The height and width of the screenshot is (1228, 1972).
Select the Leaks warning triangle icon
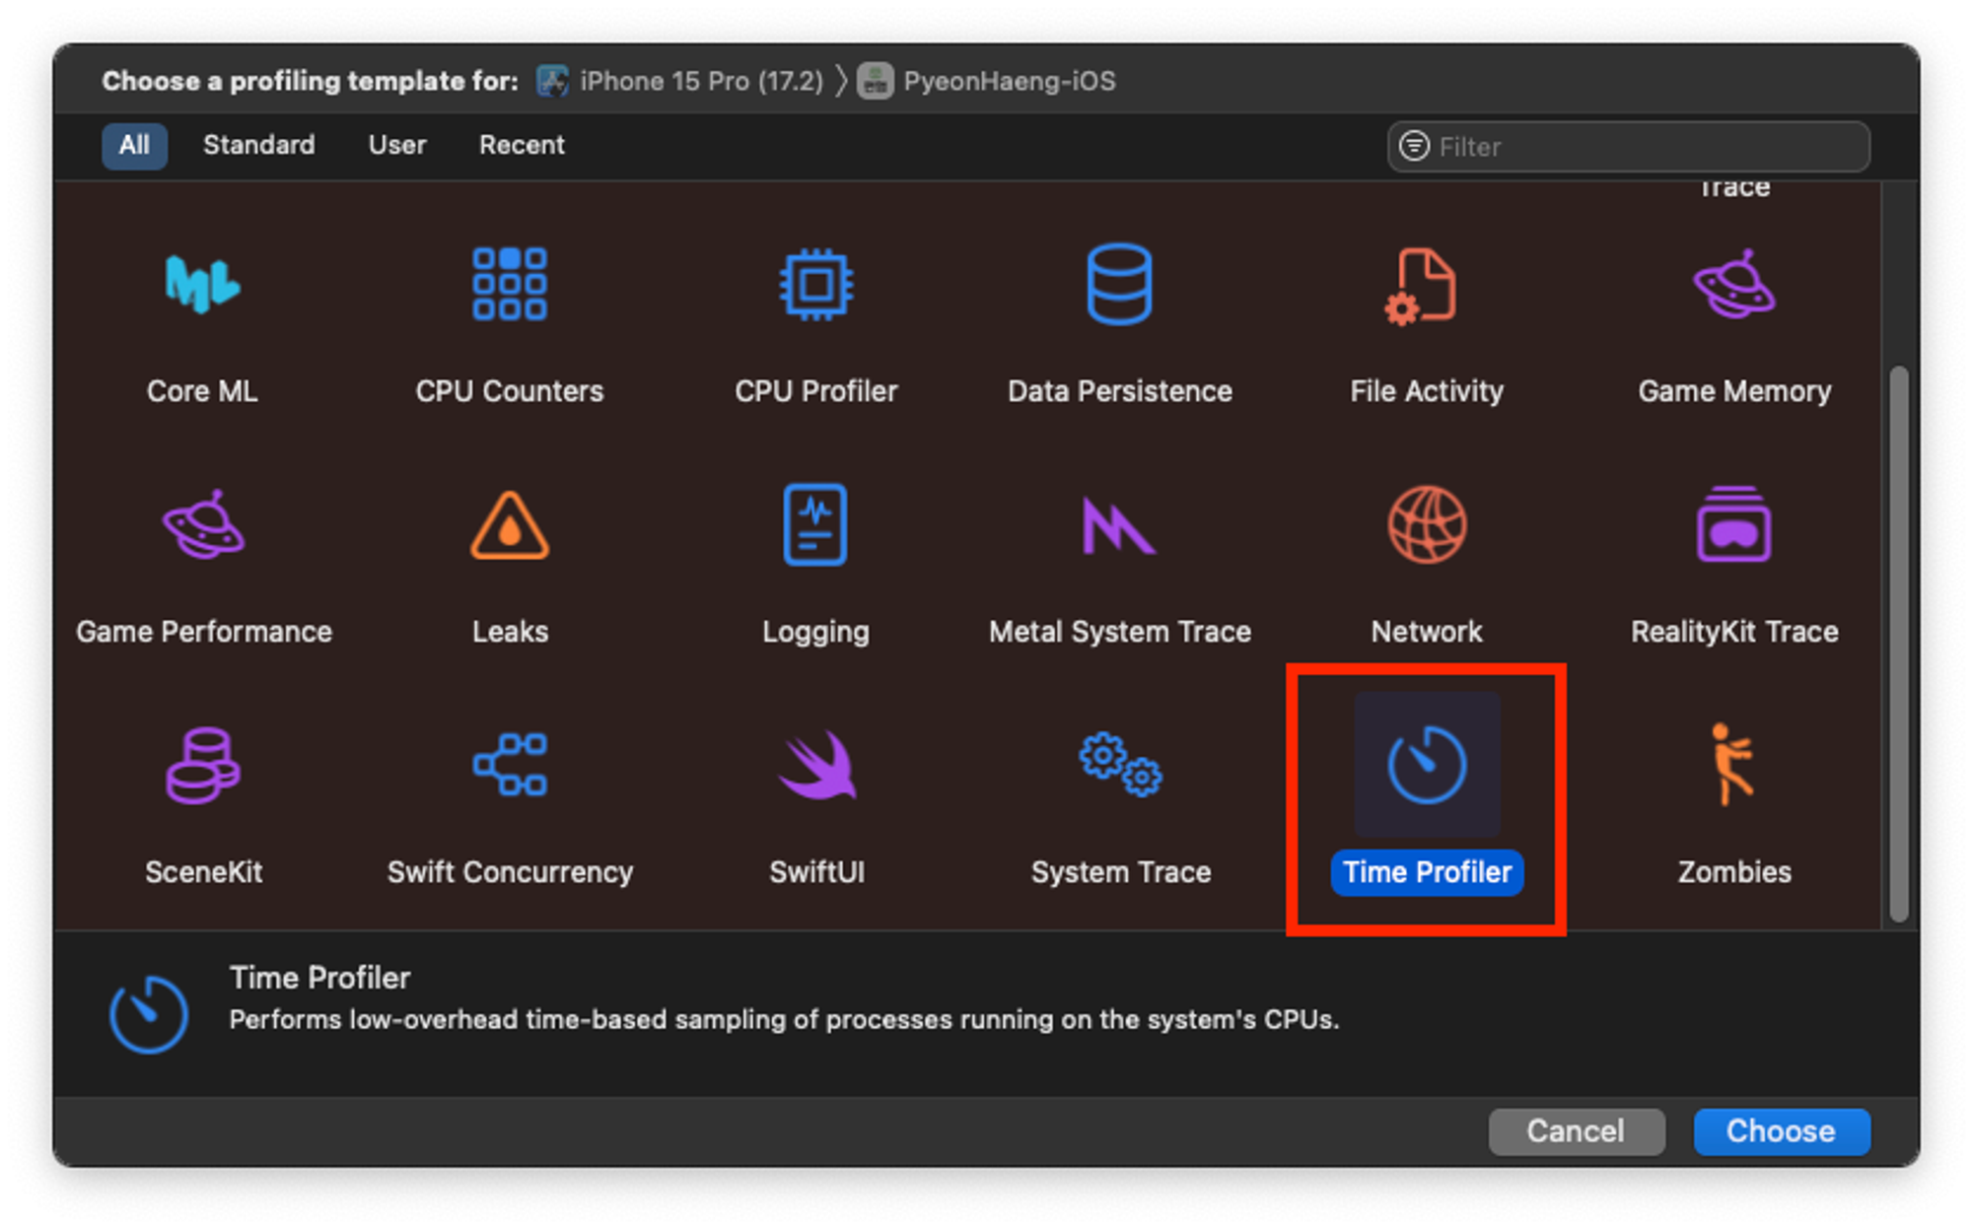tap(509, 525)
